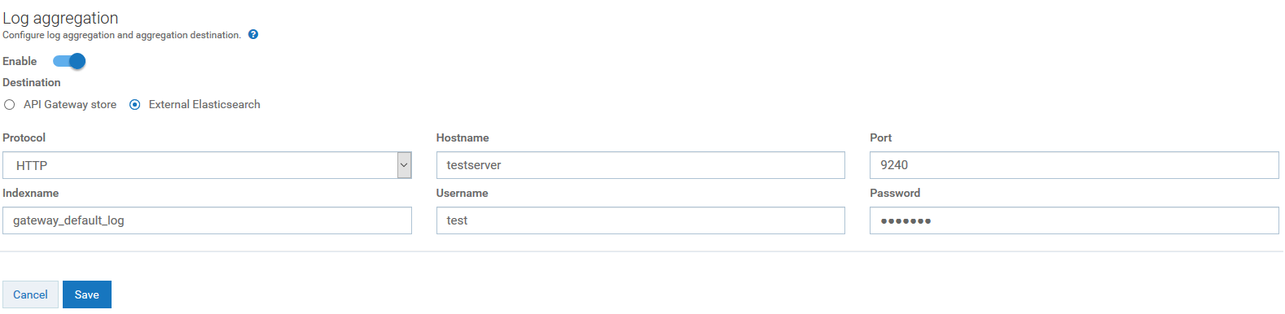
Task: Open the HTTP protocol combo box
Action: pos(207,165)
